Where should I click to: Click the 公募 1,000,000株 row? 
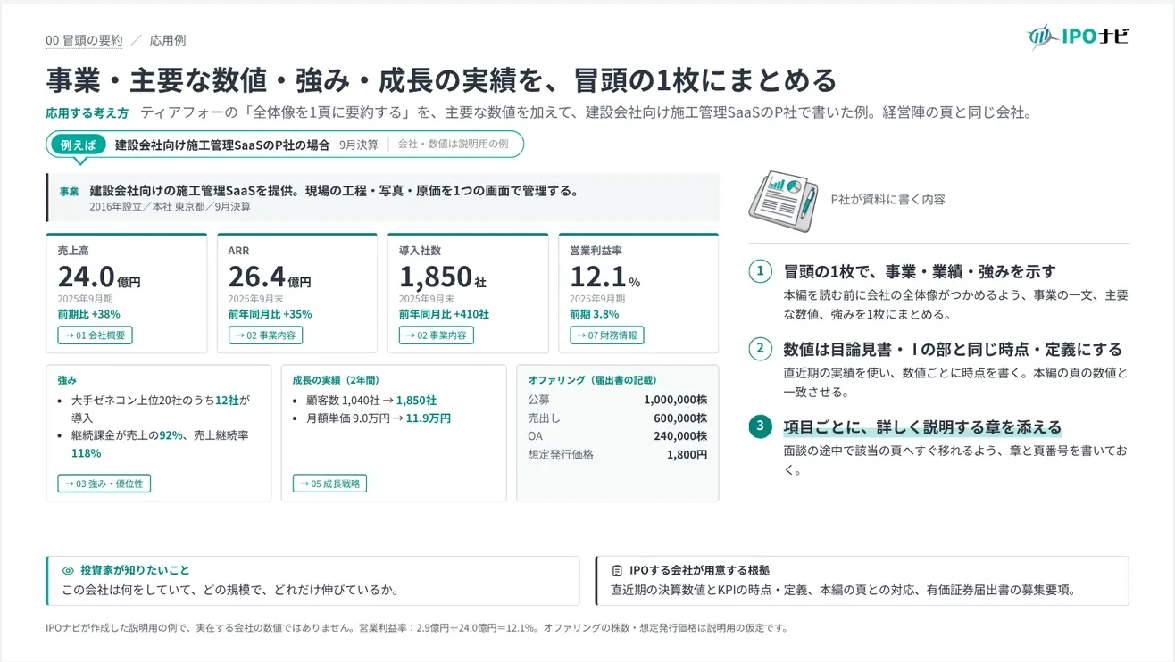tap(617, 400)
